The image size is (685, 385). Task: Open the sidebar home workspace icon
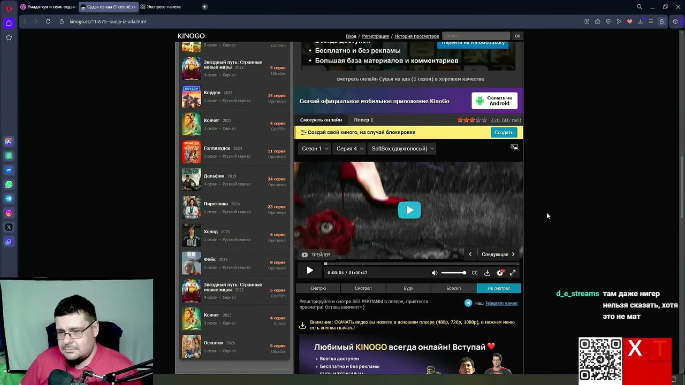tap(9, 23)
